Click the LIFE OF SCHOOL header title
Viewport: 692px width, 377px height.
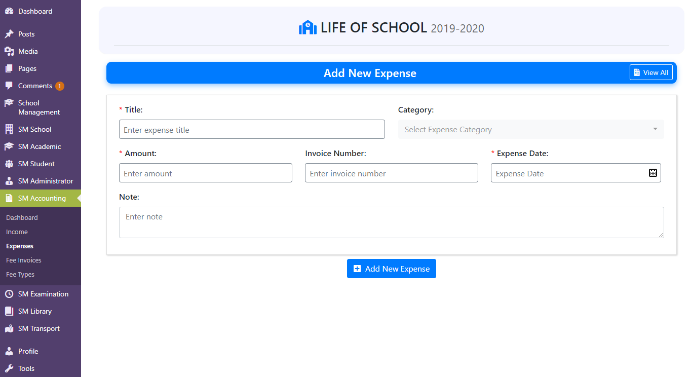click(374, 27)
